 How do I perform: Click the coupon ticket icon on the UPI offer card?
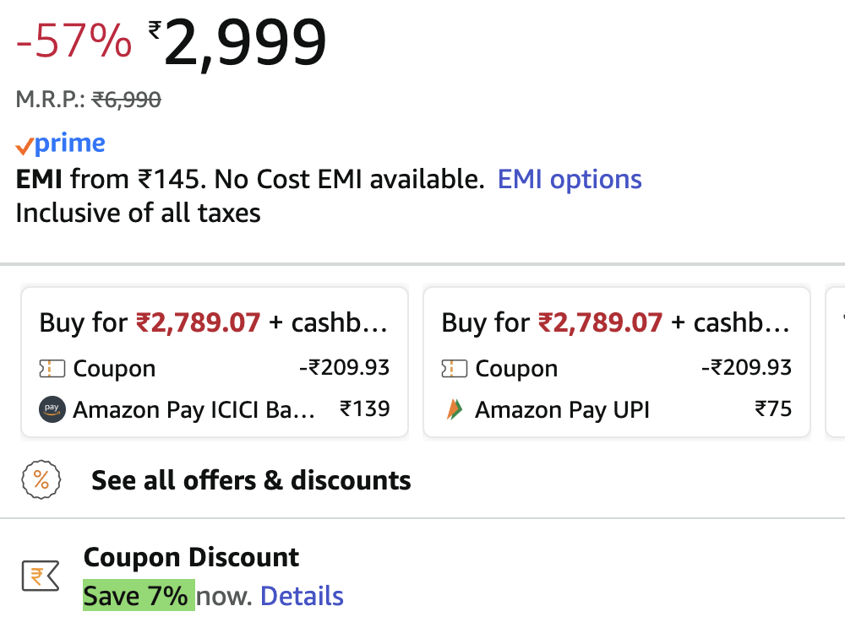click(x=453, y=368)
